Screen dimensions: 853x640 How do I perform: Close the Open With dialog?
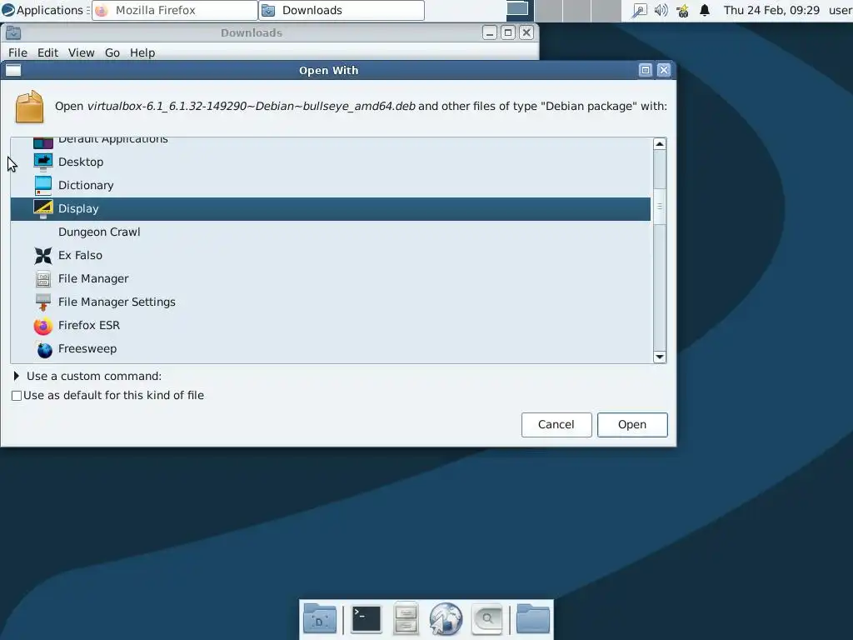coord(664,70)
